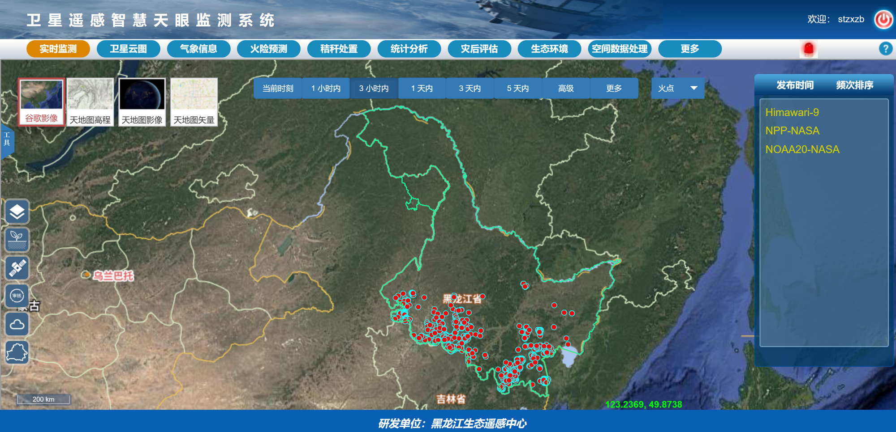Select Himawari-9 in satellite list

click(792, 112)
